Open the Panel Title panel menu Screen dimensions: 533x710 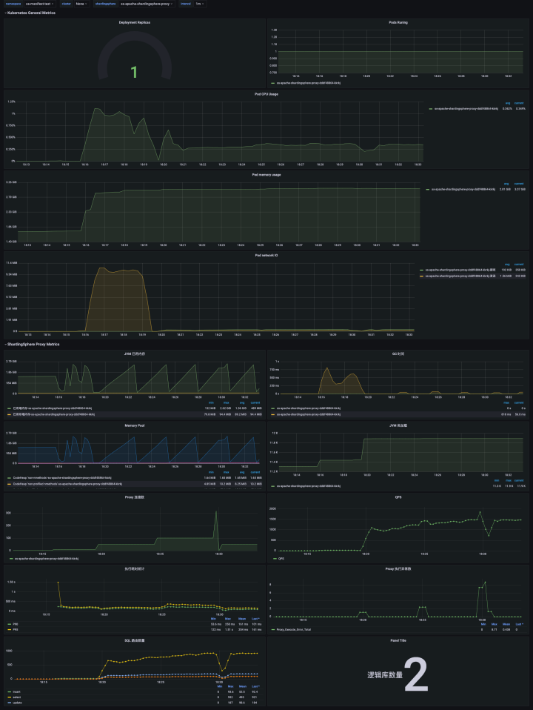[x=398, y=640]
